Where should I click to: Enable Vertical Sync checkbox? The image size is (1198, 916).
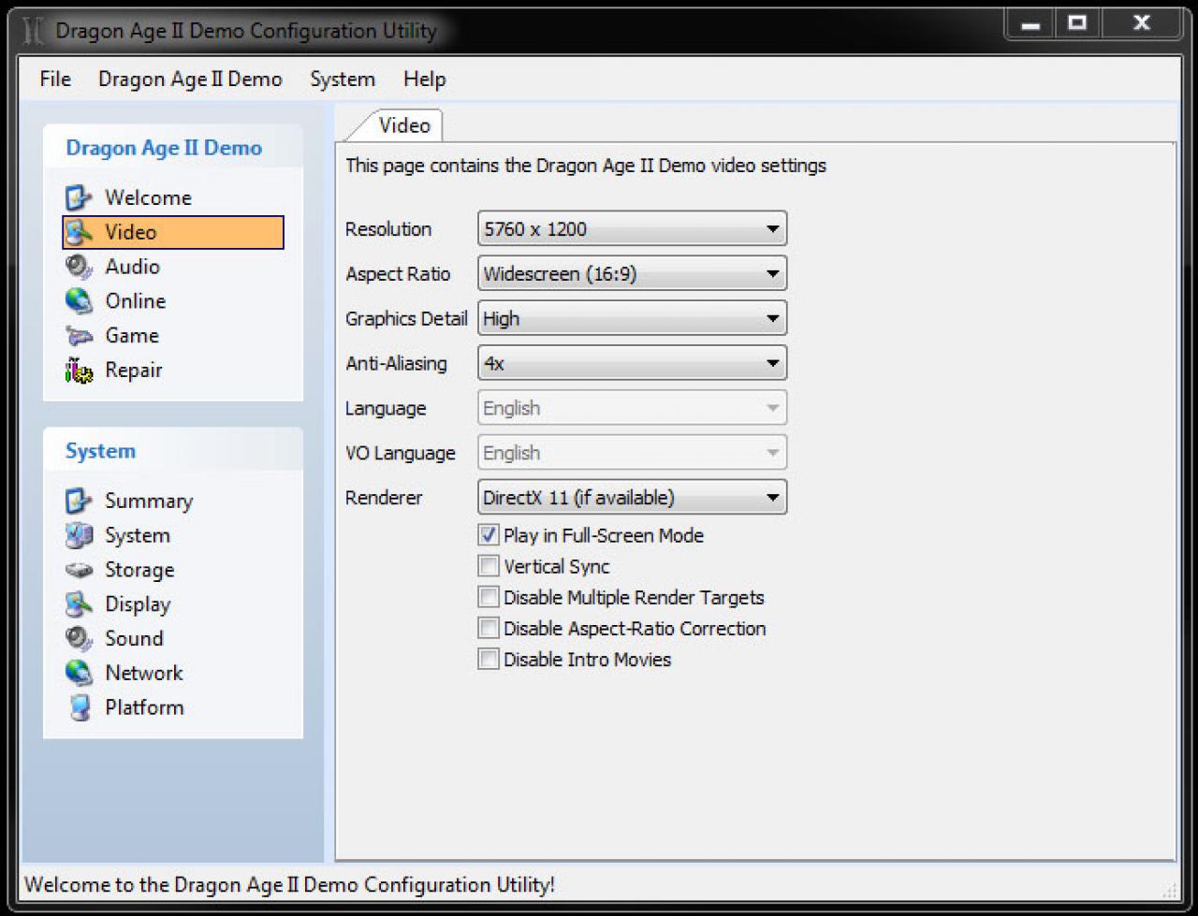[489, 566]
